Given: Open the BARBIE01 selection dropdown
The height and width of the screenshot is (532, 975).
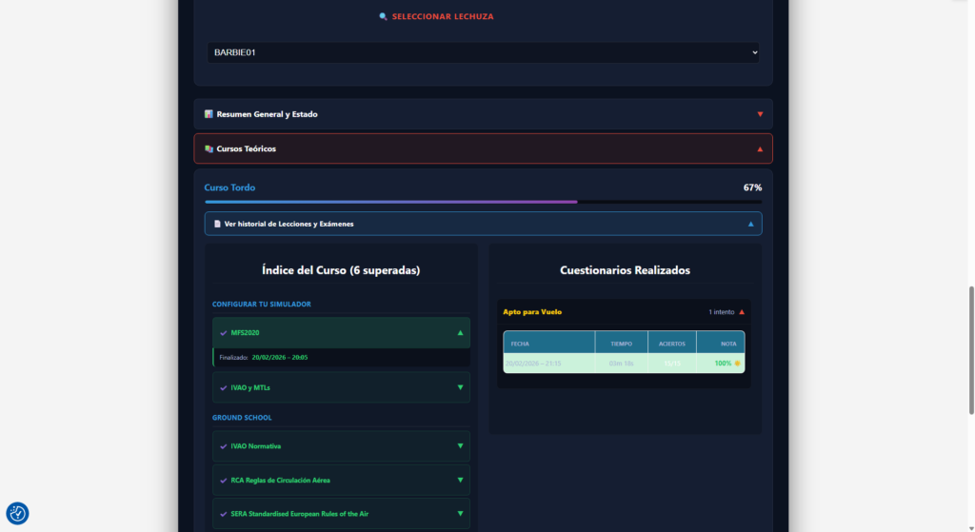Looking at the screenshot, I should click(483, 53).
